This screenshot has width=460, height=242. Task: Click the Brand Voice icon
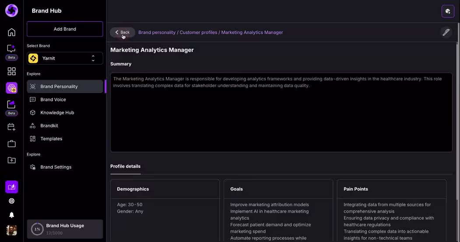click(32, 100)
